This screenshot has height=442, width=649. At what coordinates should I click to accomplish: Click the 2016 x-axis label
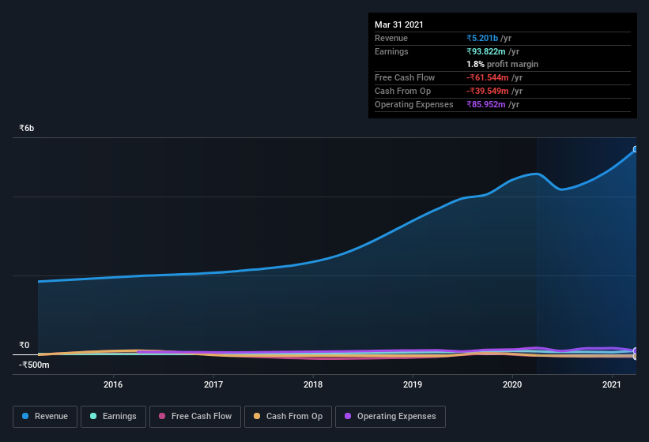tap(113, 384)
